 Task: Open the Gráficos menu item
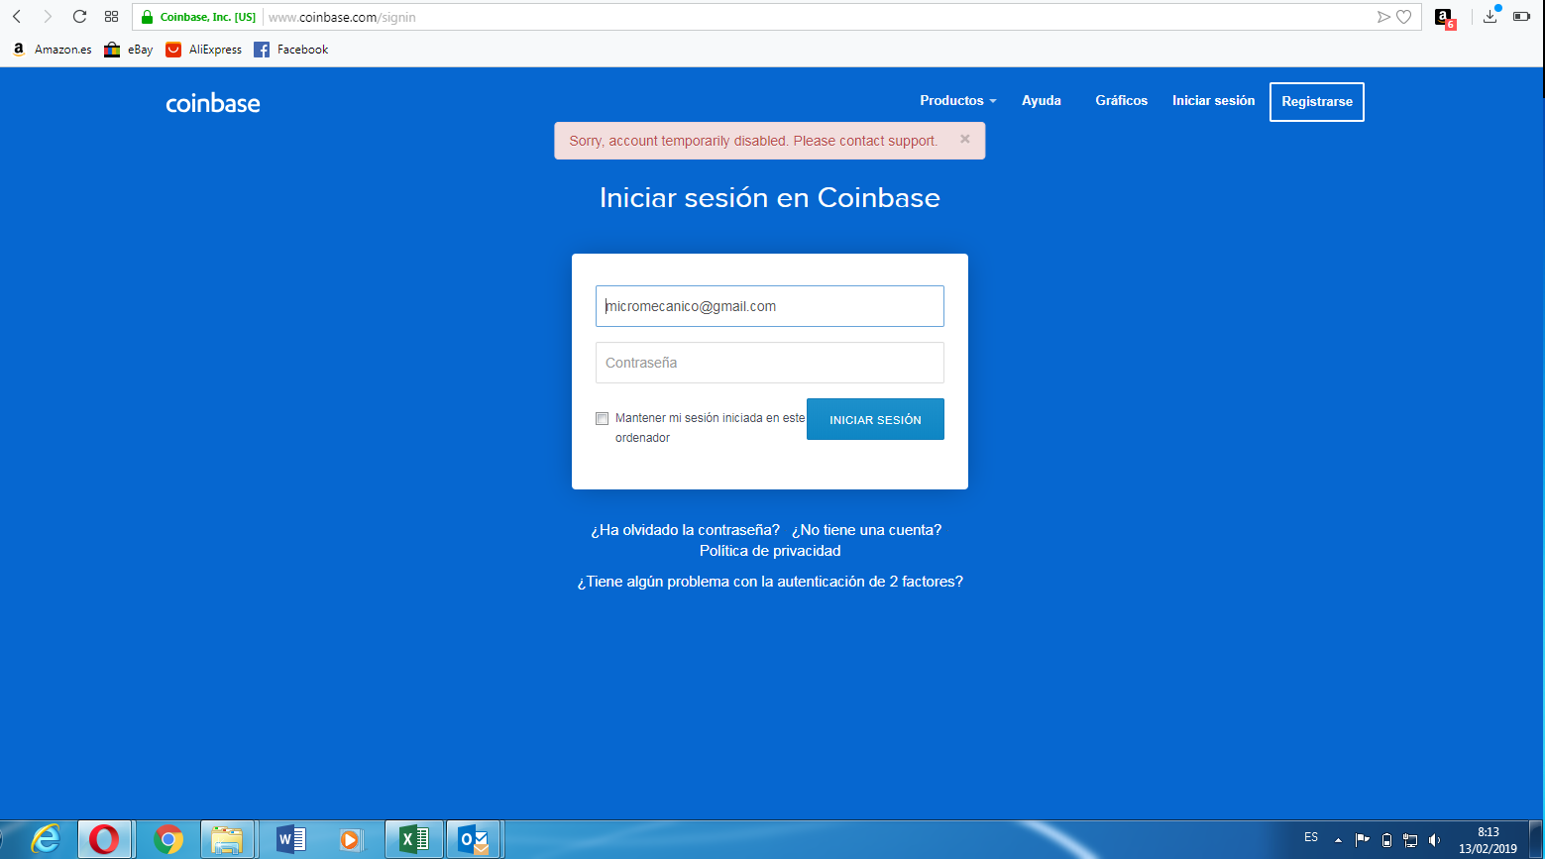pyautogui.click(x=1121, y=100)
